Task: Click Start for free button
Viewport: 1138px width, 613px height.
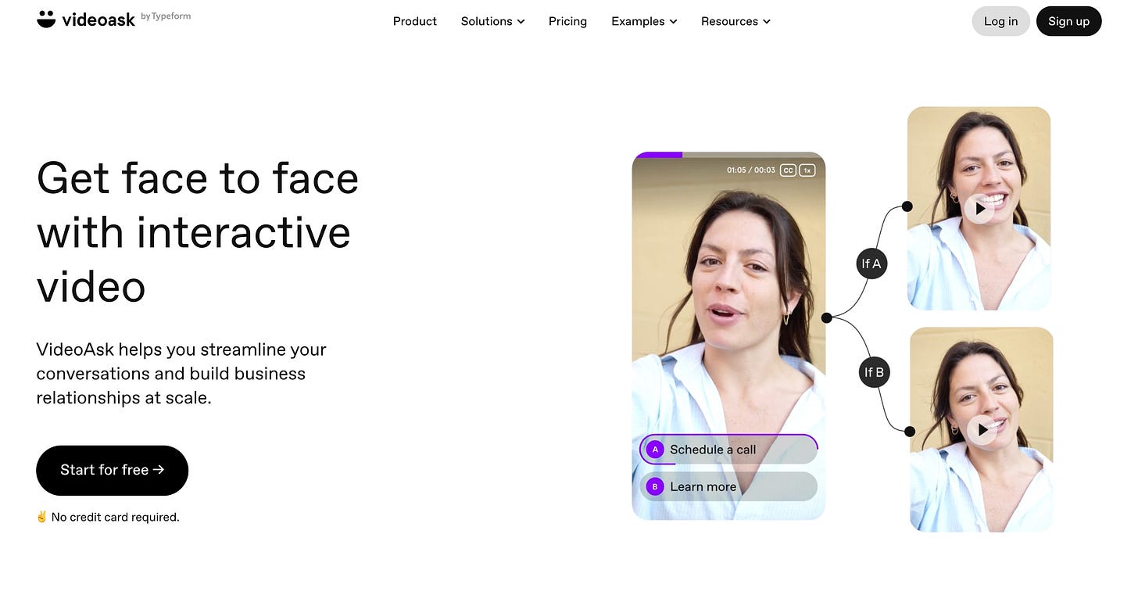Action: coord(112,470)
